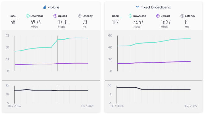Click the Mobile download value 69.76
205x115 pixels.
[x=36, y=22]
